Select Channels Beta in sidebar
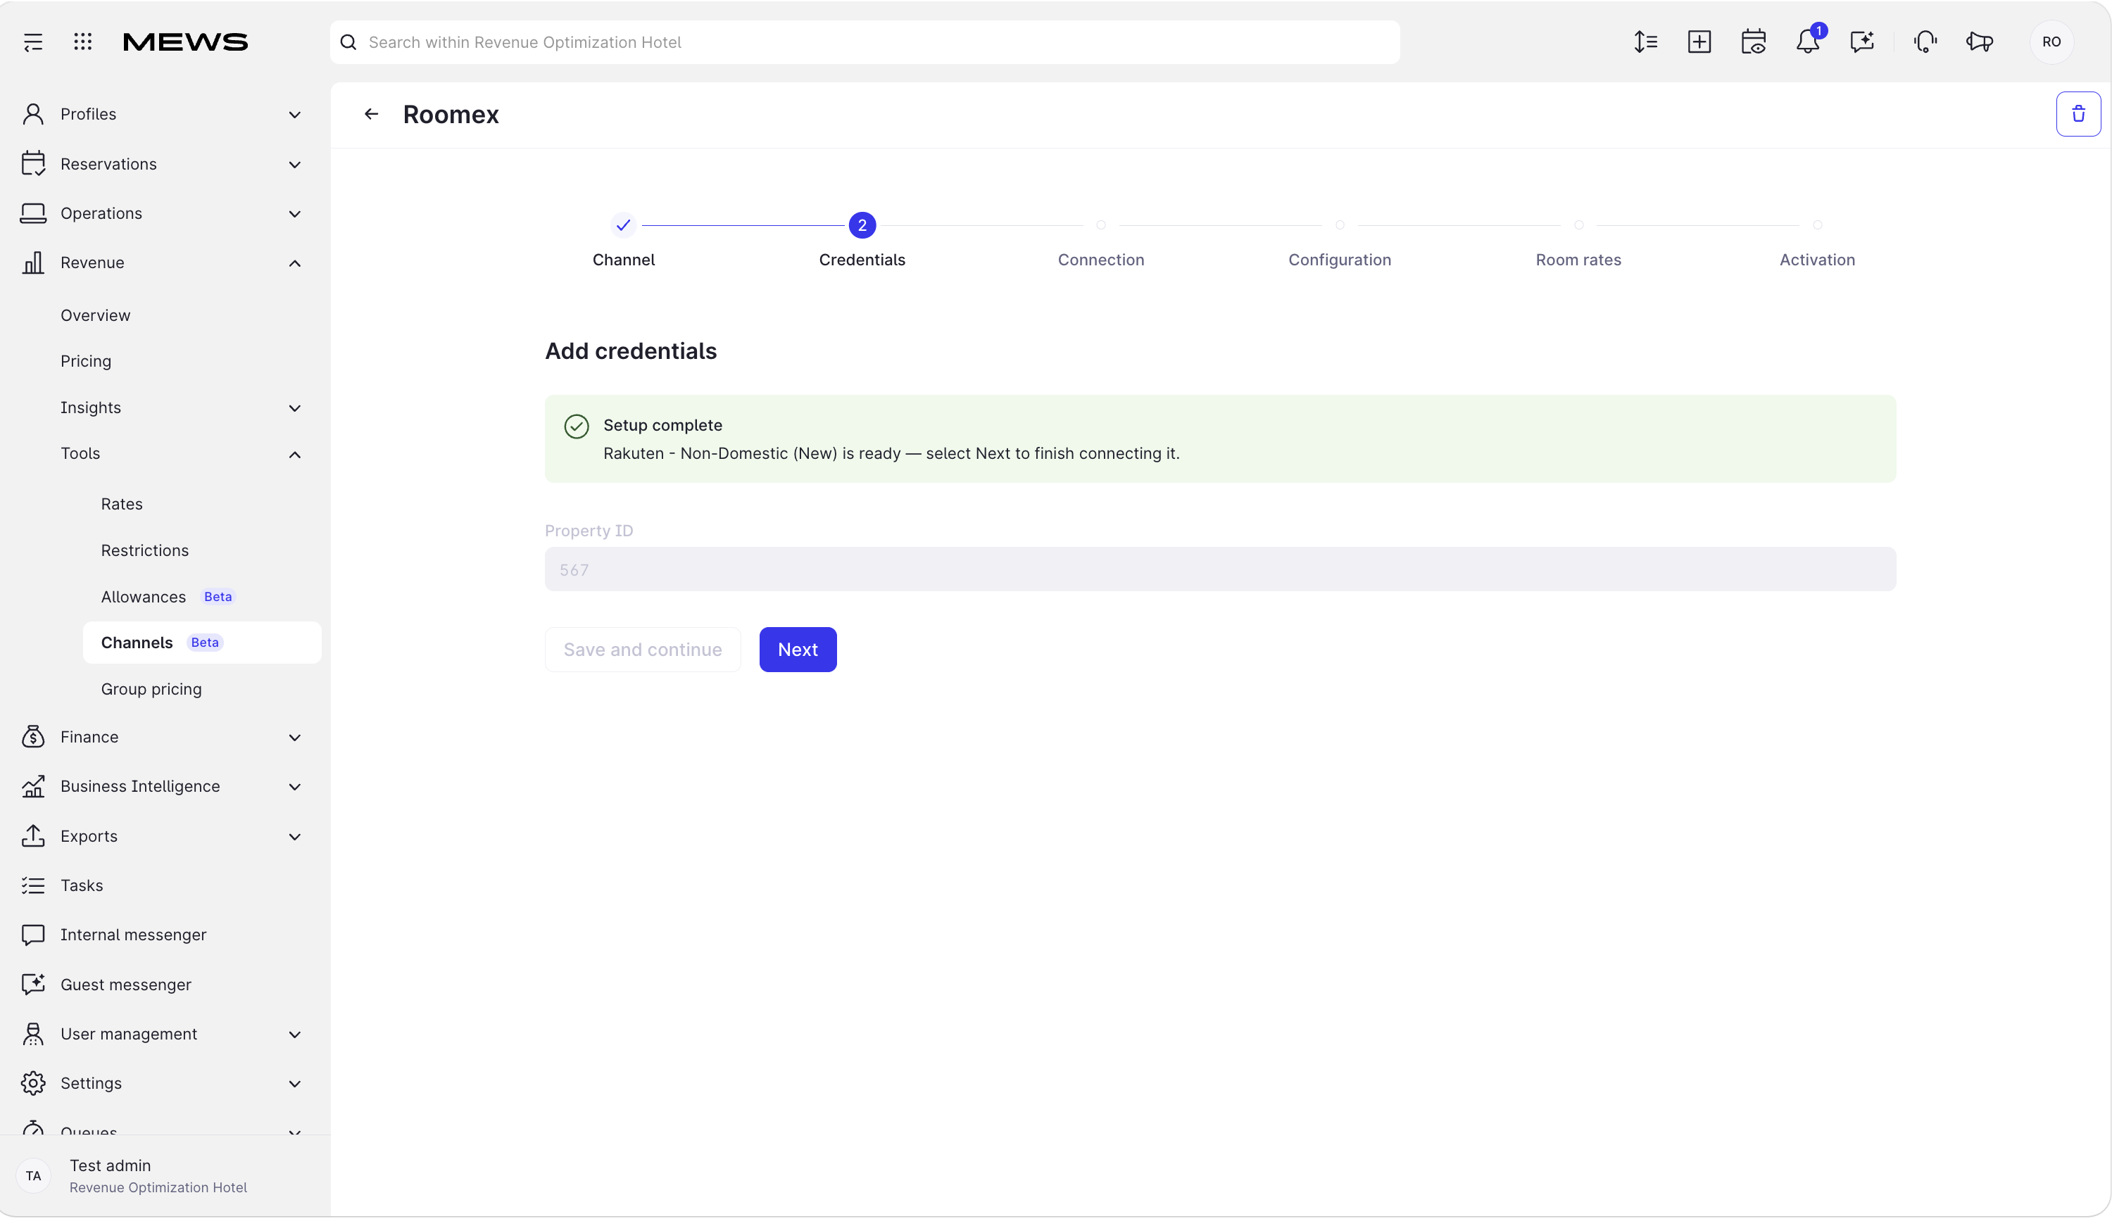Screen dimensions: 2112x1219 [202, 642]
